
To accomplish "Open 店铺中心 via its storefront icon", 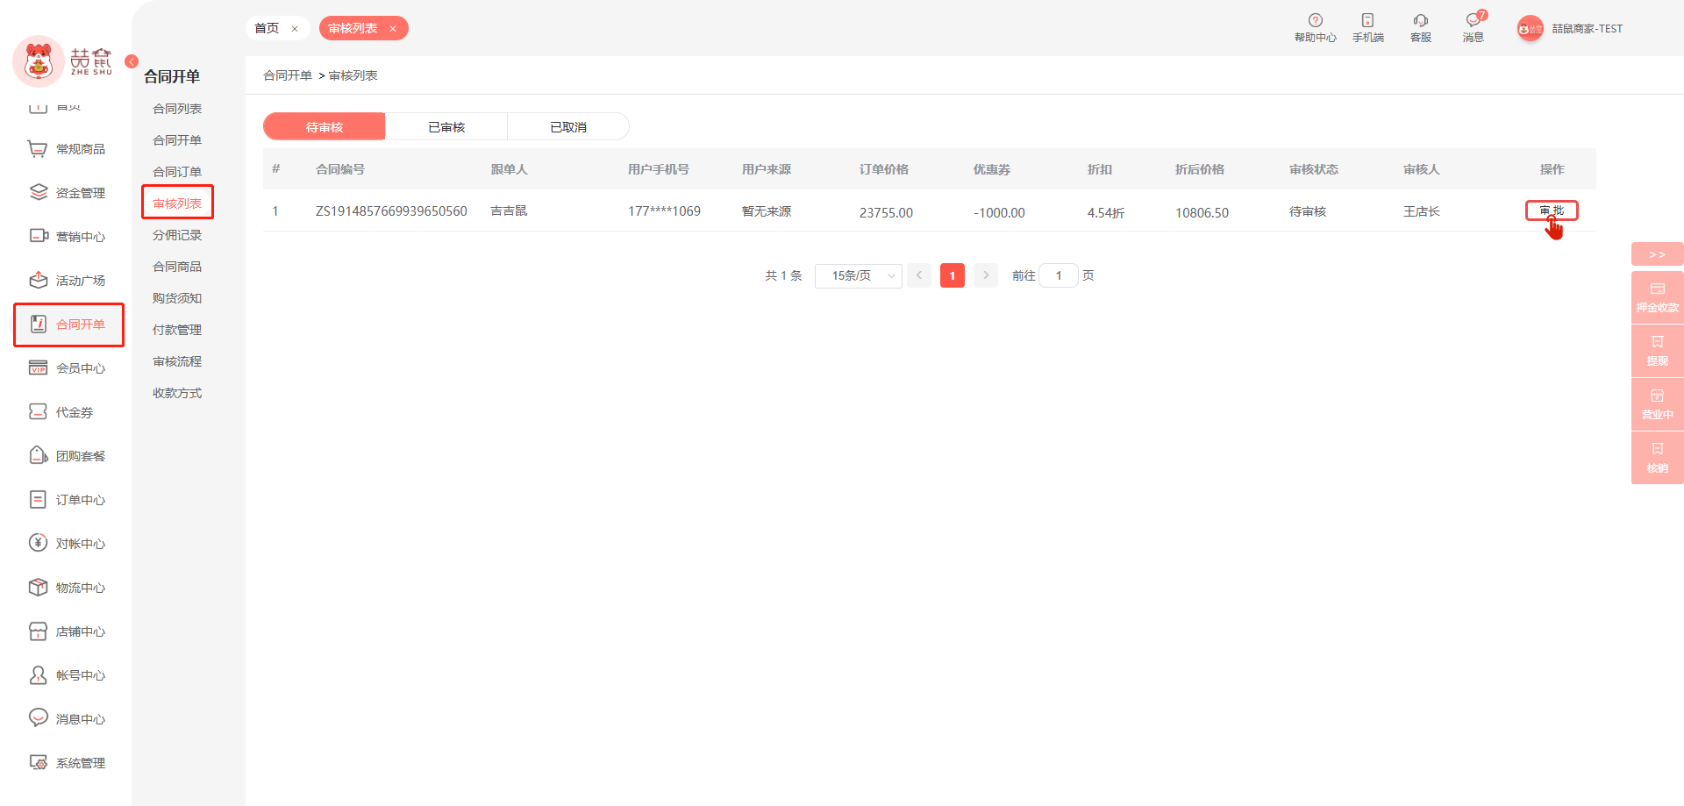I will [x=38, y=631].
